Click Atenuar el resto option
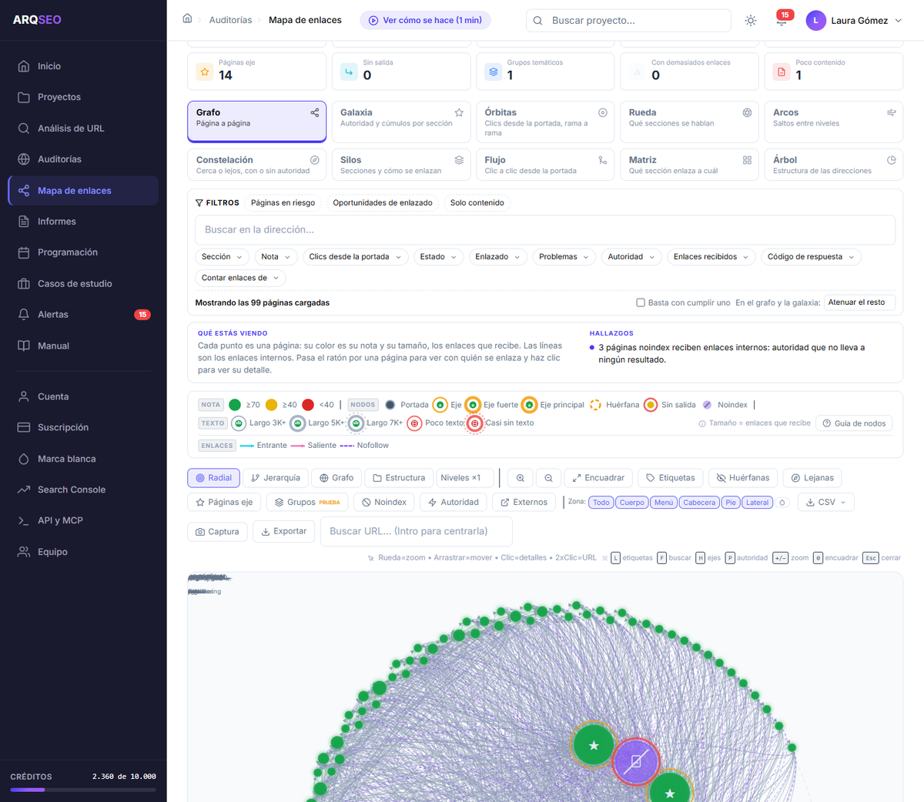Screen dimensions: 924x802 859,302
